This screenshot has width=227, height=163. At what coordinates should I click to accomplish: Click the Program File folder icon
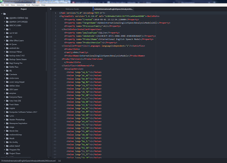7,150
